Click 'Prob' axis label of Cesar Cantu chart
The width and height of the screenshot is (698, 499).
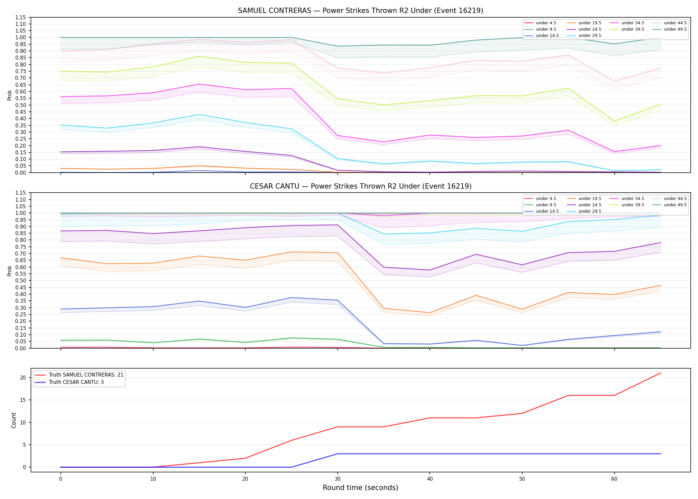10,271
